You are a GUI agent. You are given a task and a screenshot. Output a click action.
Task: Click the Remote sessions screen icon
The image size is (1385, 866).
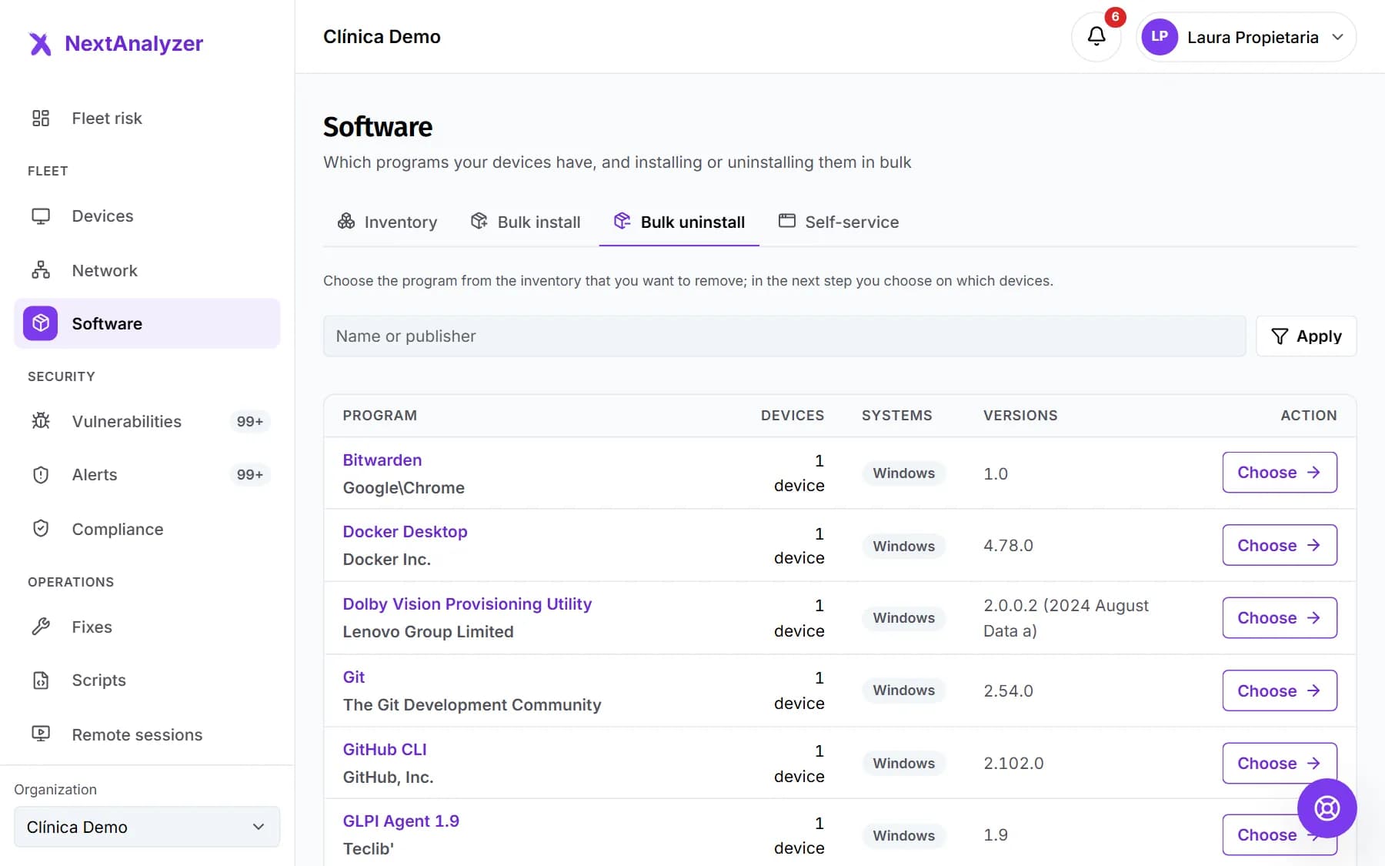tap(41, 734)
